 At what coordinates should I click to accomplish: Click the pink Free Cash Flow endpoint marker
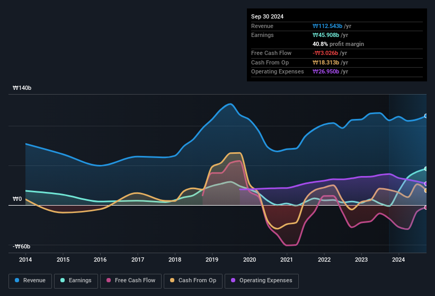pos(426,207)
